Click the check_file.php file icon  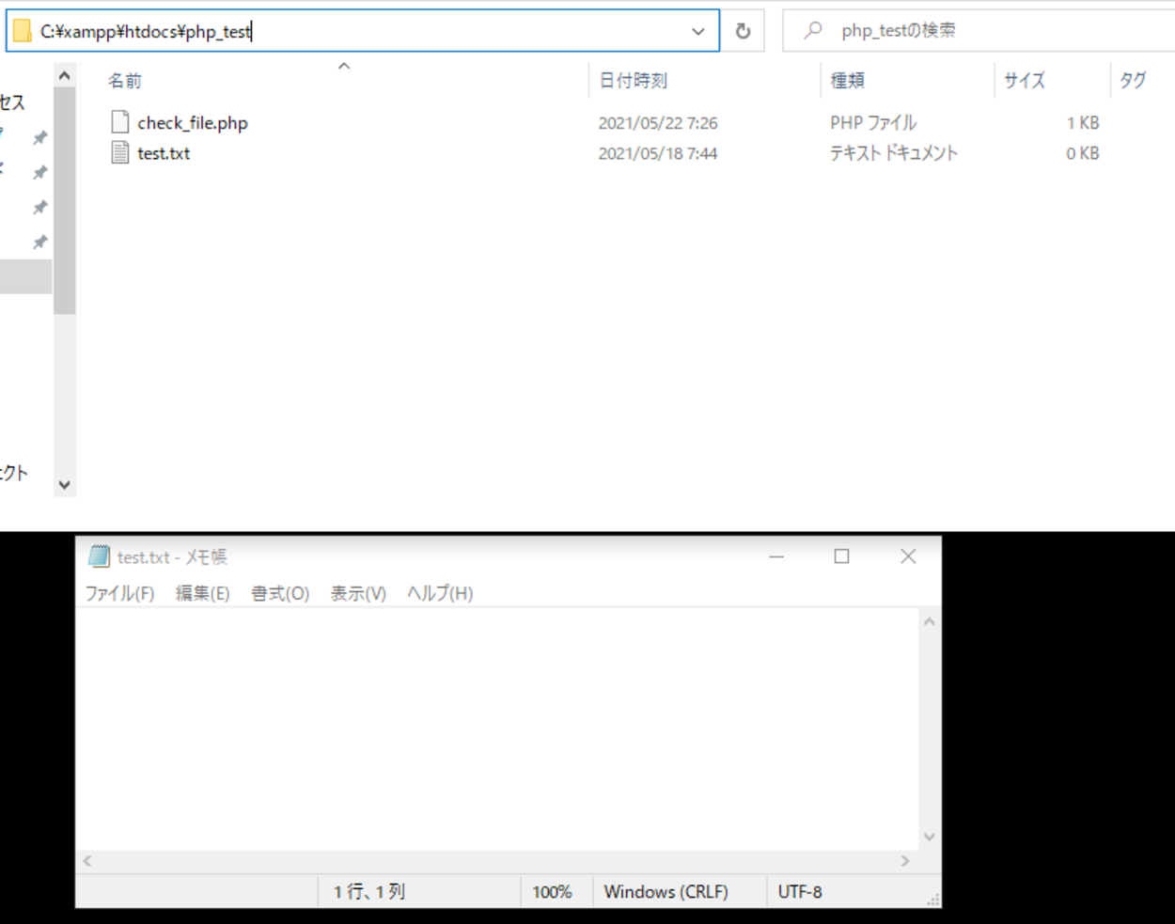[x=119, y=121]
